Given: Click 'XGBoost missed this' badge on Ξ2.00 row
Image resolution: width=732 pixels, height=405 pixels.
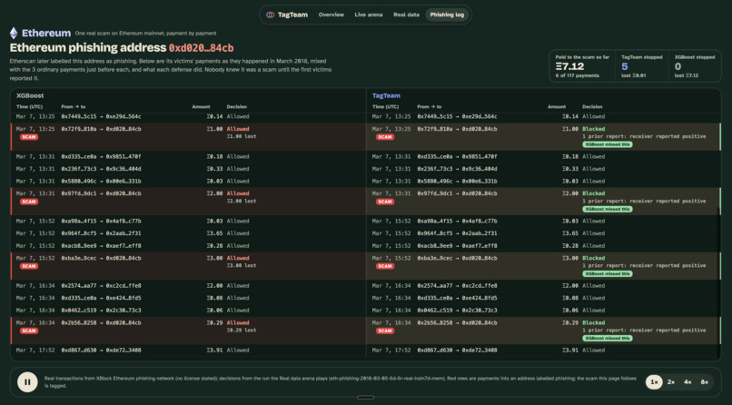Looking at the screenshot, I should pyautogui.click(x=608, y=209).
